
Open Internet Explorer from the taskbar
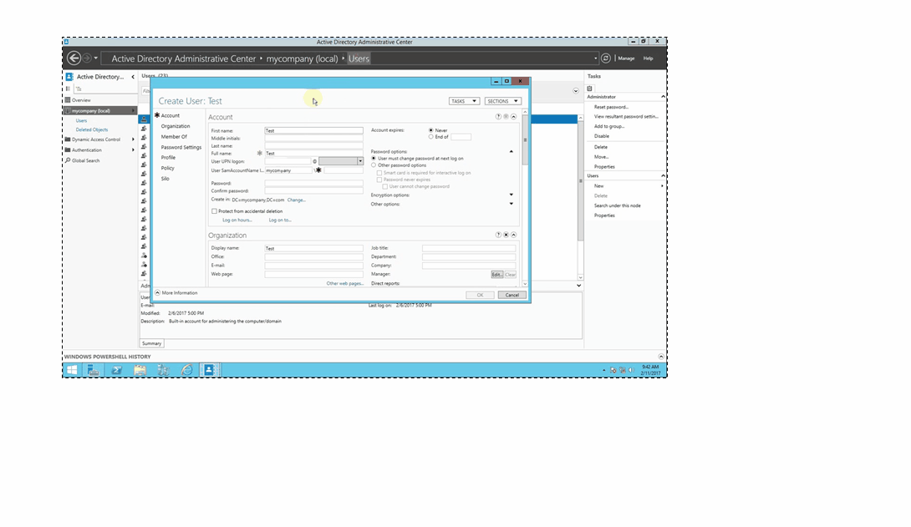(186, 370)
